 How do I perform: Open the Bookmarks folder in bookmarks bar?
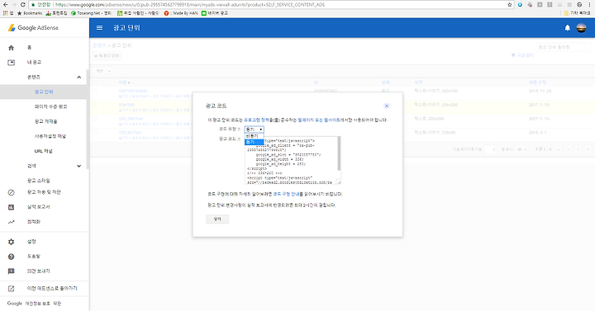click(x=30, y=13)
